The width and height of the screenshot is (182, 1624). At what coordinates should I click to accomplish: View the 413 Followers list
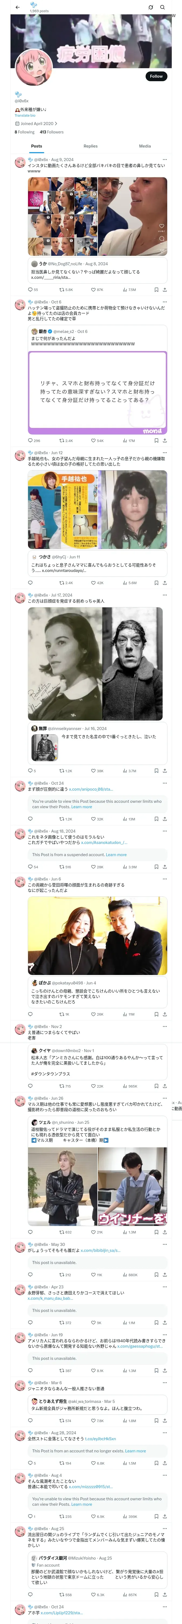pyautogui.click(x=51, y=132)
